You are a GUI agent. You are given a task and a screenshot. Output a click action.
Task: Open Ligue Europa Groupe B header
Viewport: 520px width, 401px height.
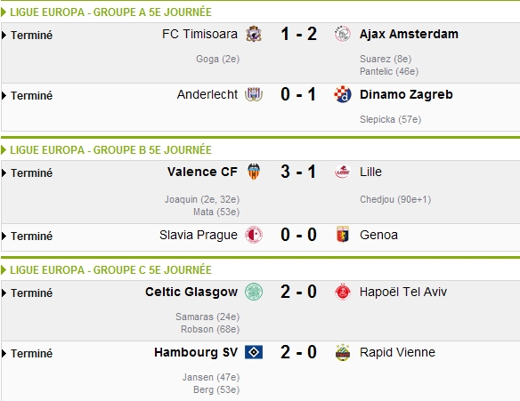[110, 150]
